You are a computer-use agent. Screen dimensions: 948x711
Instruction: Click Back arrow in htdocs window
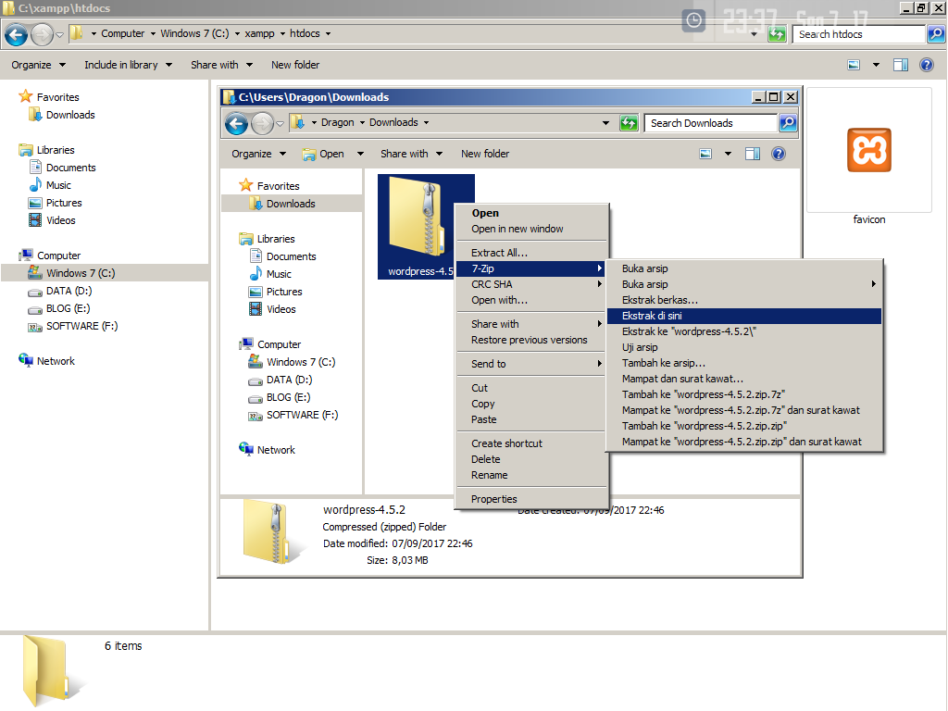click(17, 34)
